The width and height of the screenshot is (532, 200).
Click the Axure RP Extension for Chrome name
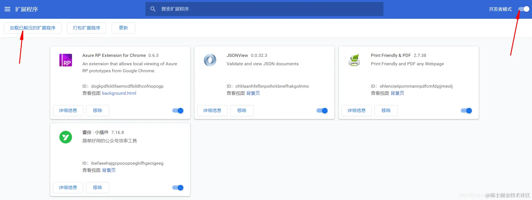point(114,55)
